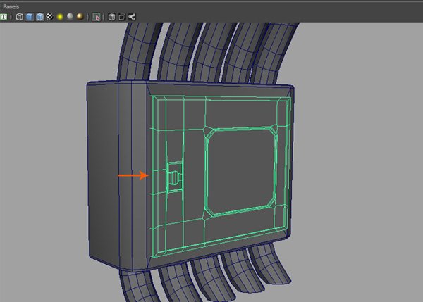Screen dimensions: 423x302
Task: Toggle X-ray mode cube icon
Action: click(111, 17)
